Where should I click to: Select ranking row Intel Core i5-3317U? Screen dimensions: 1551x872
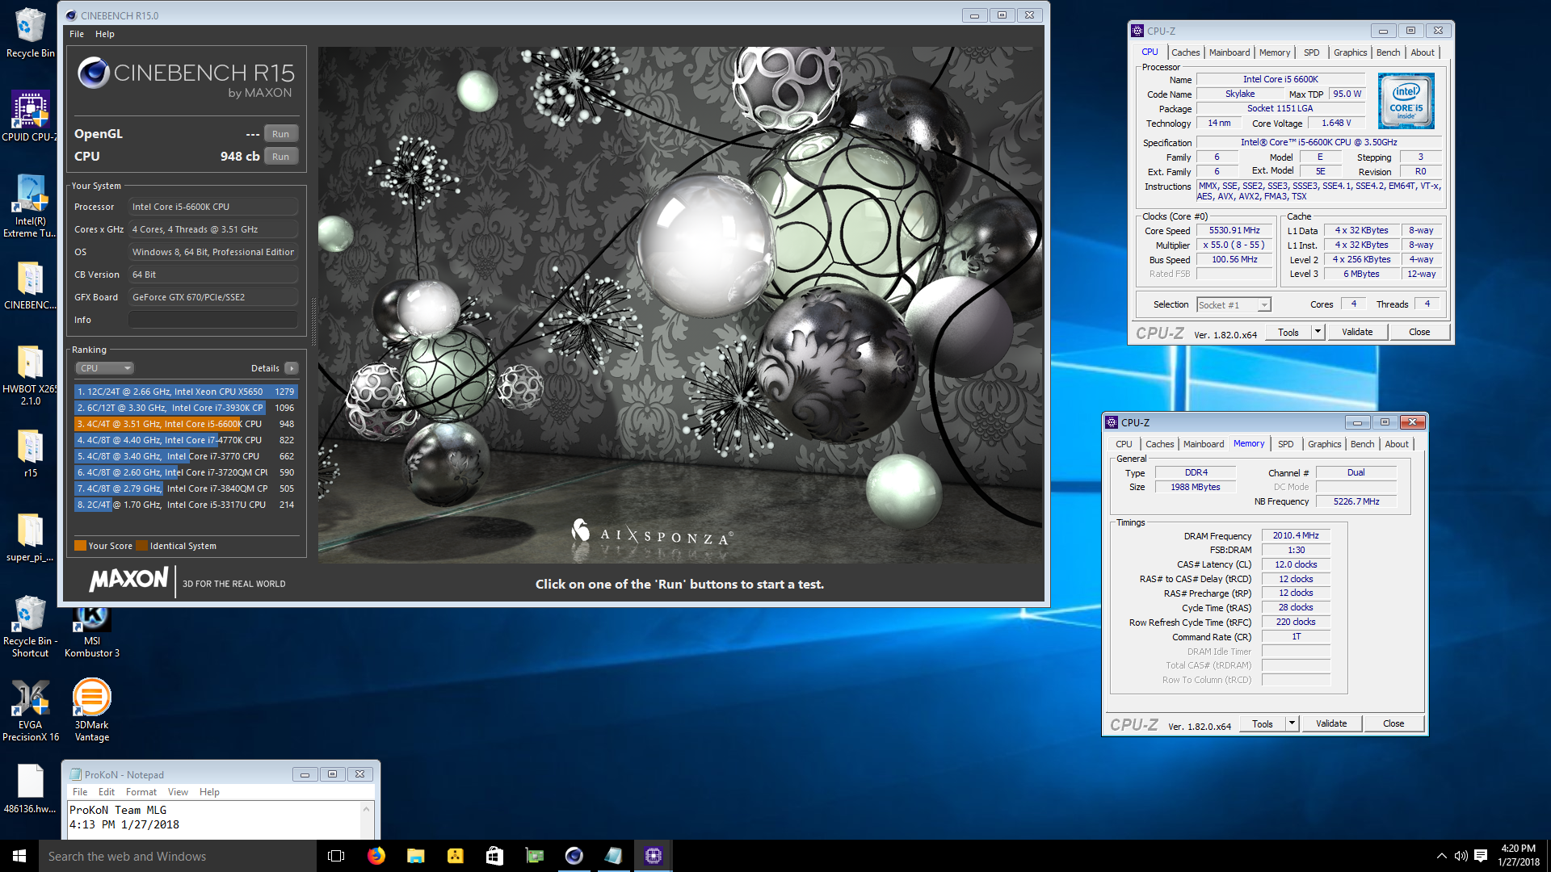(x=186, y=505)
